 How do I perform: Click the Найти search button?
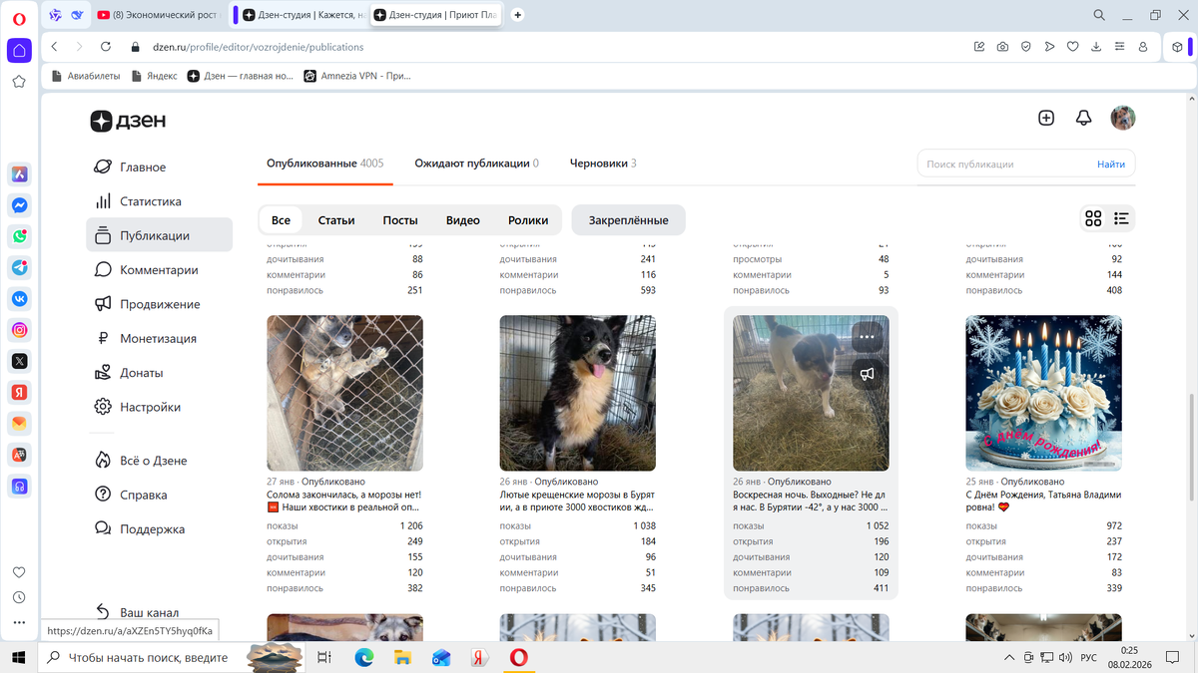1110,165
